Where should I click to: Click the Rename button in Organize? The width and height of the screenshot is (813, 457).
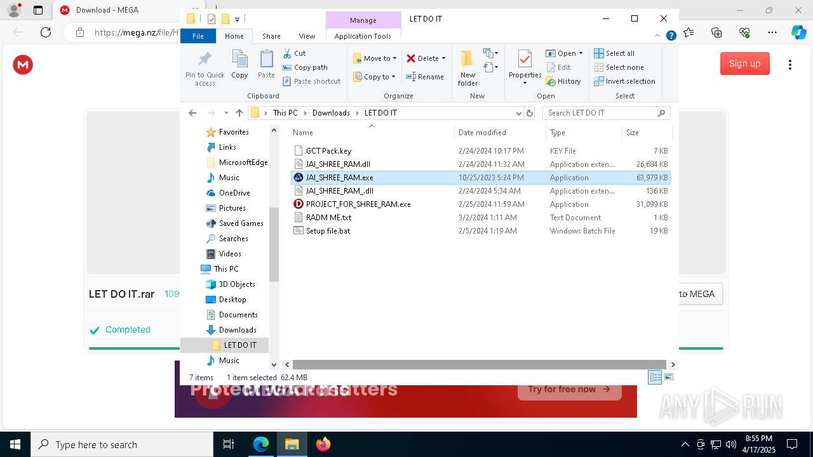click(425, 77)
